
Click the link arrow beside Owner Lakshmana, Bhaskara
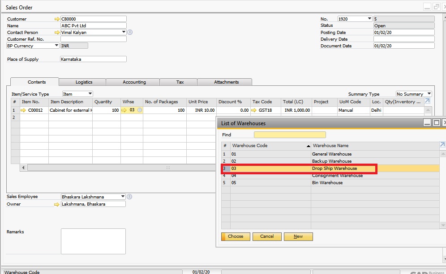[56, 203]
